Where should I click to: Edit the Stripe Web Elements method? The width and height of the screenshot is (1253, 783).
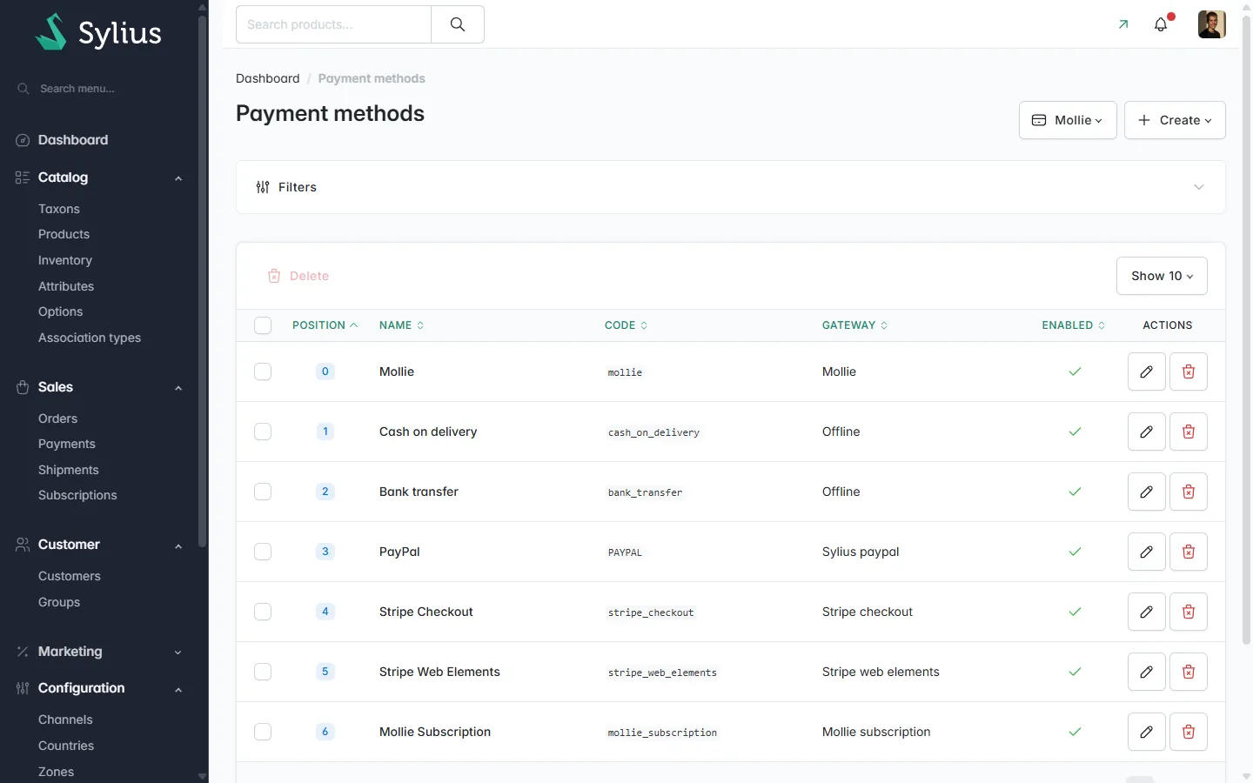click(1147, 672)
